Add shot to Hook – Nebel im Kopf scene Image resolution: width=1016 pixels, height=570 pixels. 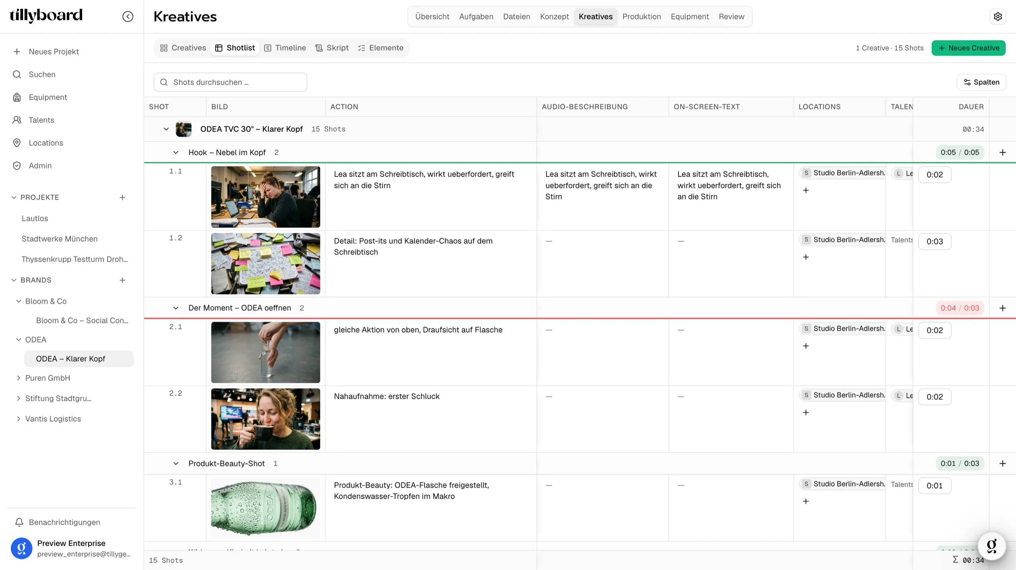click(x=1003, y=152)
